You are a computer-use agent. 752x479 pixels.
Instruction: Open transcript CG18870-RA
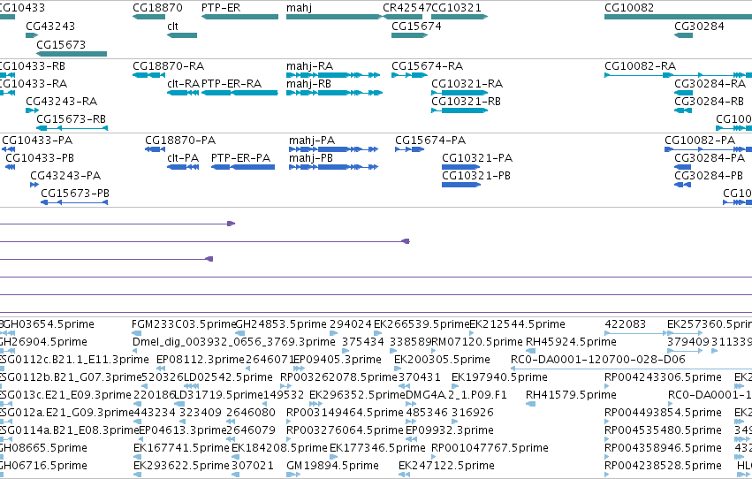148,75
